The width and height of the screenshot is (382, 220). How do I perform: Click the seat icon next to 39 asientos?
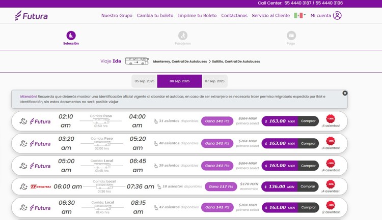coord(156,166)
